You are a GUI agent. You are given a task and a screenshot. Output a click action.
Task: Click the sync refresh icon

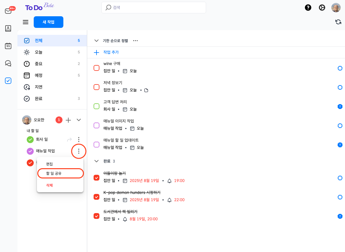point(338,22)
